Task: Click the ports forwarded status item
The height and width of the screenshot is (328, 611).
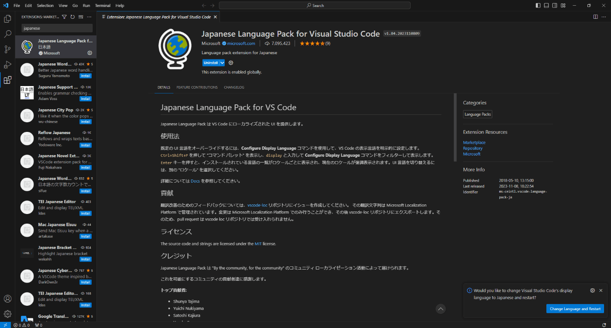Action: click(x=38, y=325)
